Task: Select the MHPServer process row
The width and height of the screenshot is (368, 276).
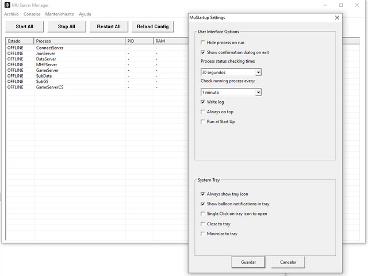Action: coord(97,64)
